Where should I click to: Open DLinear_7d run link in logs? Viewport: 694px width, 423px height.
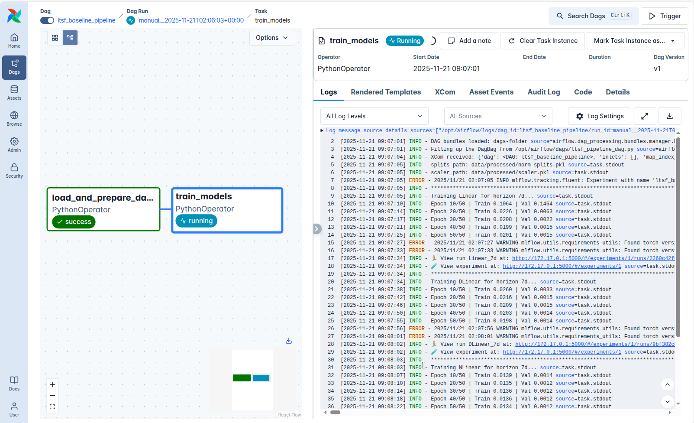click(x=595, y=344)
